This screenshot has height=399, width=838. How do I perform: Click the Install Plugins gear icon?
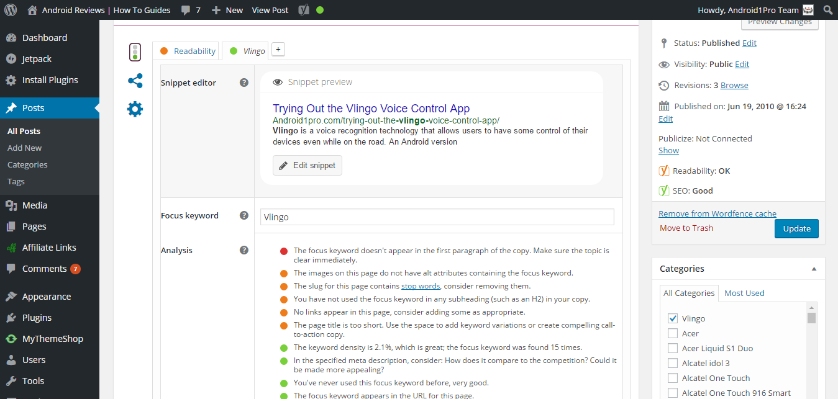[11, 80]
